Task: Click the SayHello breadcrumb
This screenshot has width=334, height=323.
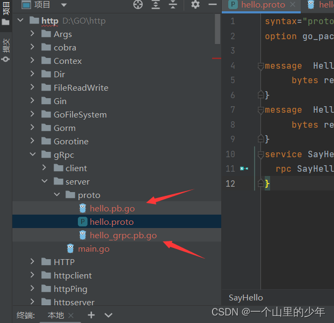Action: click(x=246, y=298)
